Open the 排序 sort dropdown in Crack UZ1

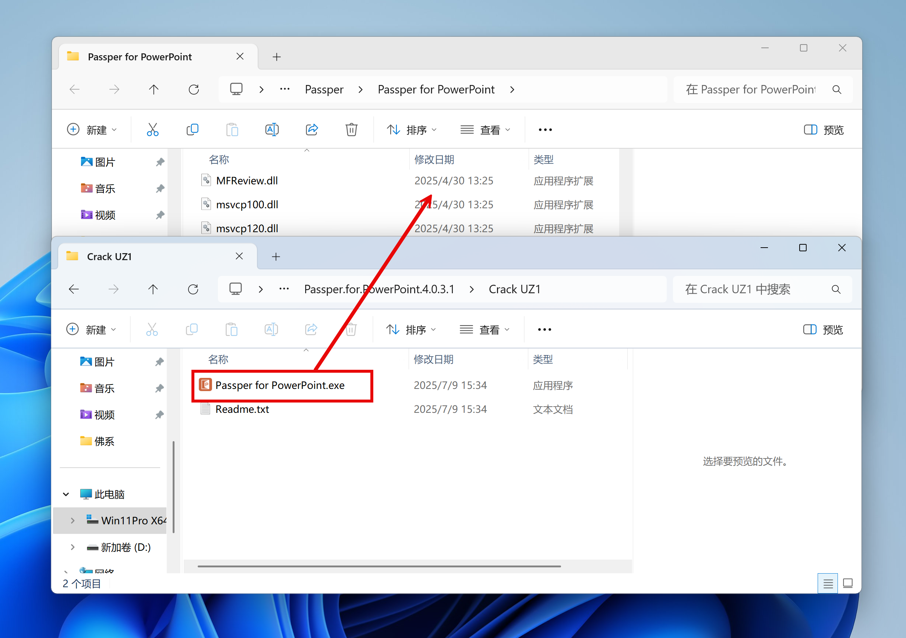click(x=411, y=330)
